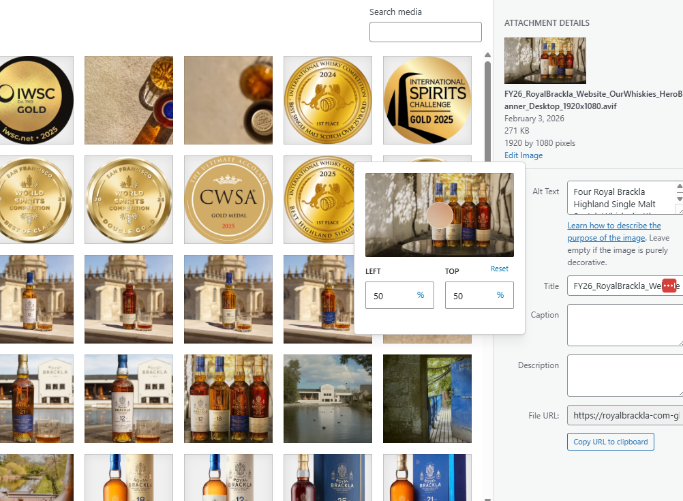This screenshot has height=501, width=683.
Task: Open the distillery pond photo thumbnail
Action: (x=328, y=399)
